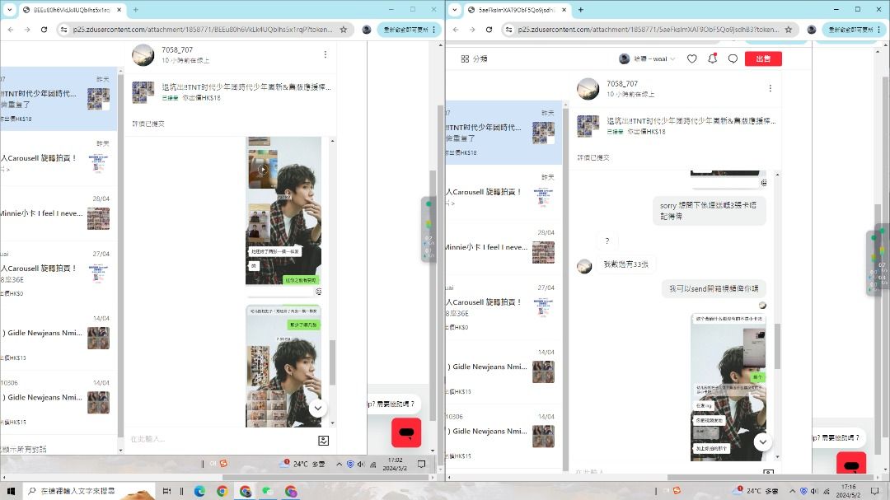Screen dimensions: 890x500
Task: Click the message input field in the left chat
Action: [222, 439]
